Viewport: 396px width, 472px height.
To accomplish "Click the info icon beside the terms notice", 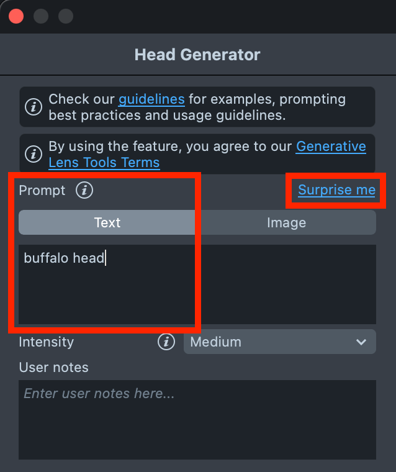I will pyautogui.click(x=34, y=153).
